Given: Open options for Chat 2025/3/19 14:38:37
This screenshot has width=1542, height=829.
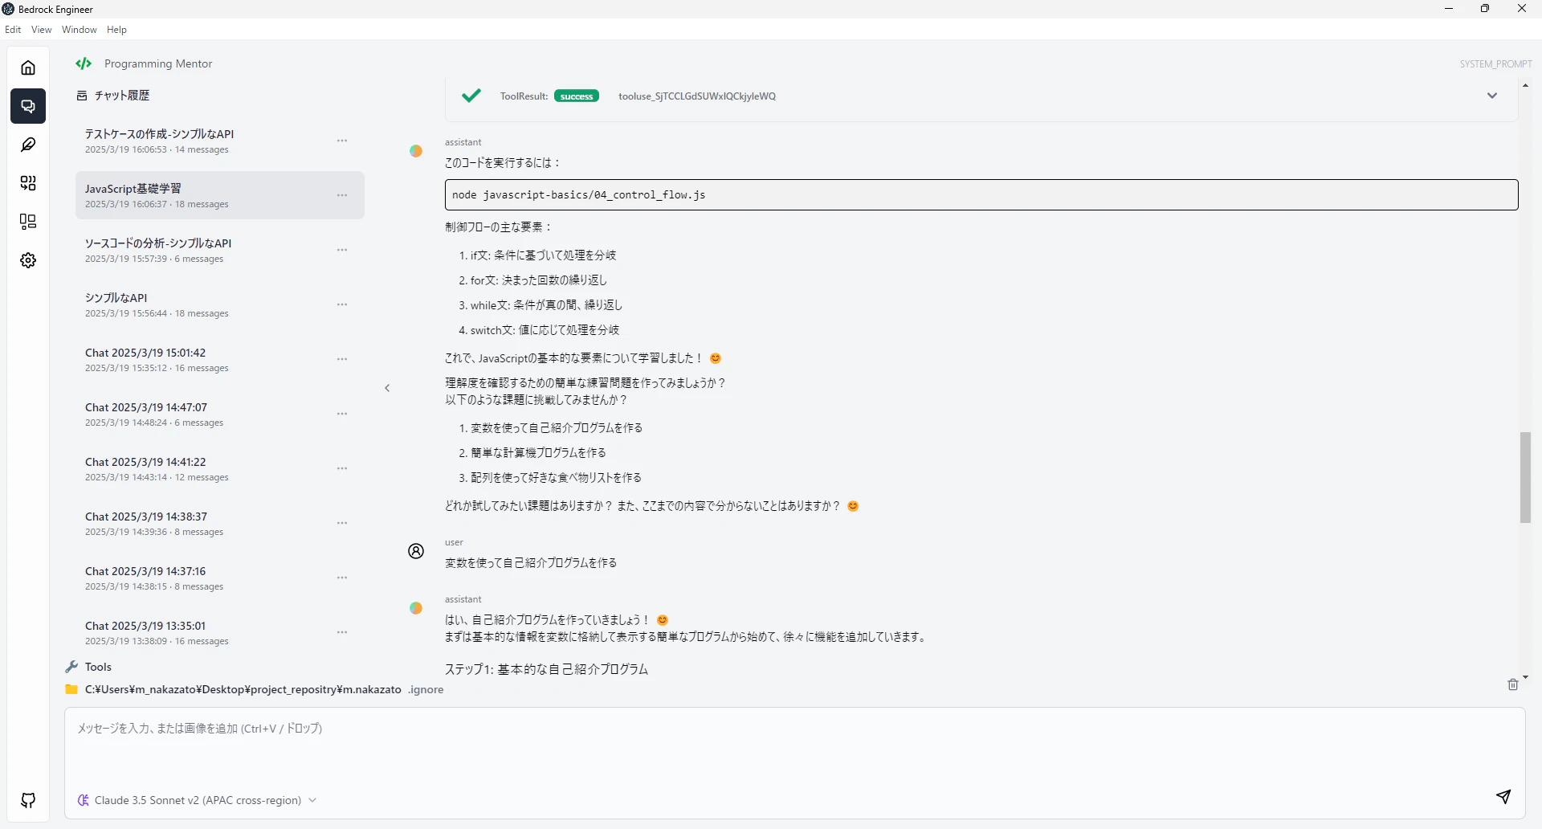Looking at the screenshot, I should click(x=342, y=523).
